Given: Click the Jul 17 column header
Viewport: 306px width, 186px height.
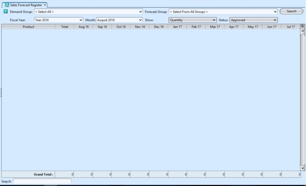Looking at the screenshot, I should (x=290, y=27).
